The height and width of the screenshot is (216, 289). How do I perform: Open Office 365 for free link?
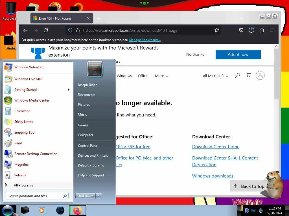point(133,147)
